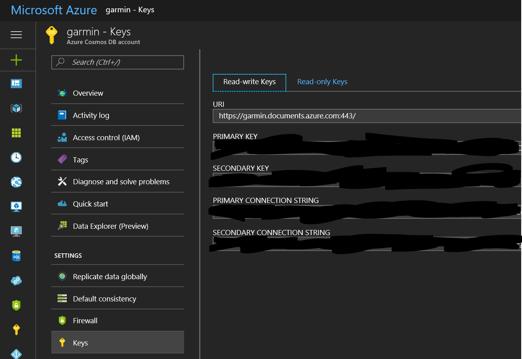
Task: Open the globe App Services sidebar icon
Action: tap(16, 182)
